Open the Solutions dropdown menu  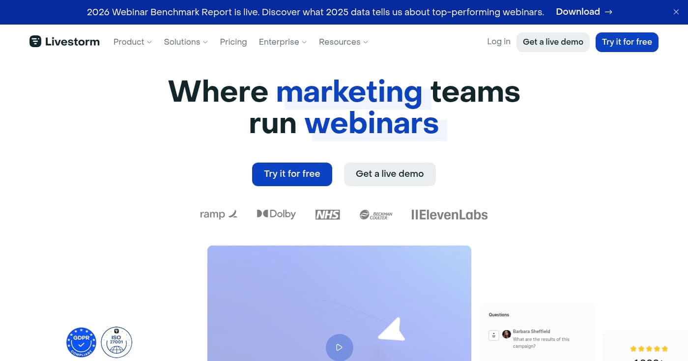(185, 42)
